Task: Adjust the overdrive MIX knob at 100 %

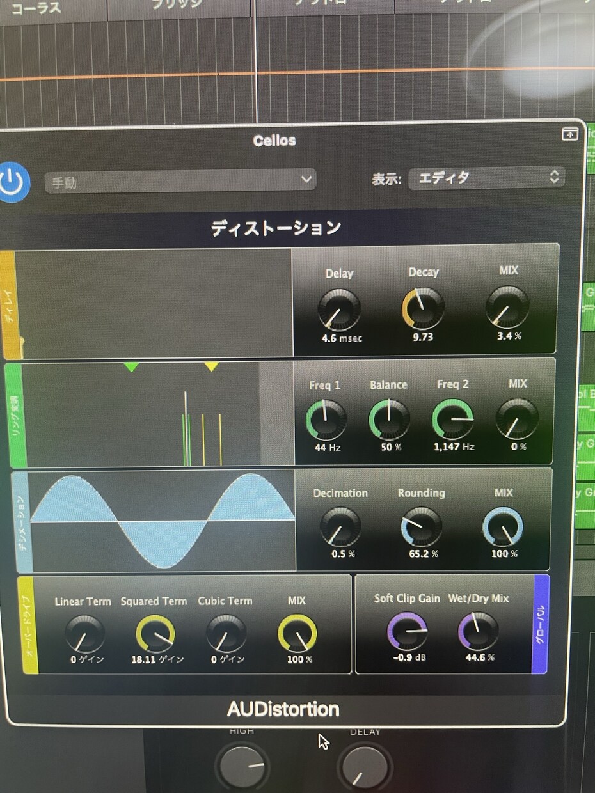Action: (297, 634)
